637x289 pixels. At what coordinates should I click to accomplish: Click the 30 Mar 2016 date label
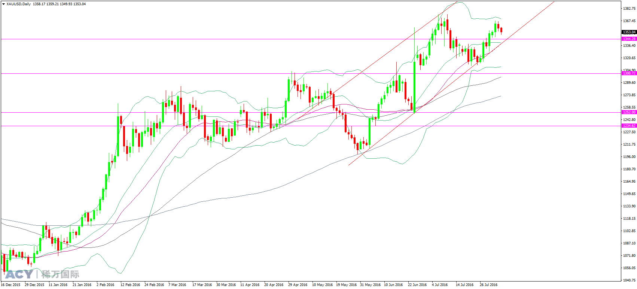click(226, 285)
